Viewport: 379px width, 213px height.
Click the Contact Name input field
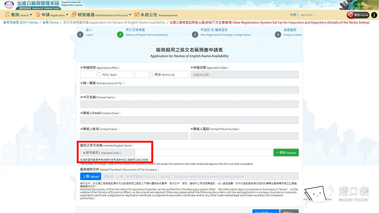tap(134, 136)
